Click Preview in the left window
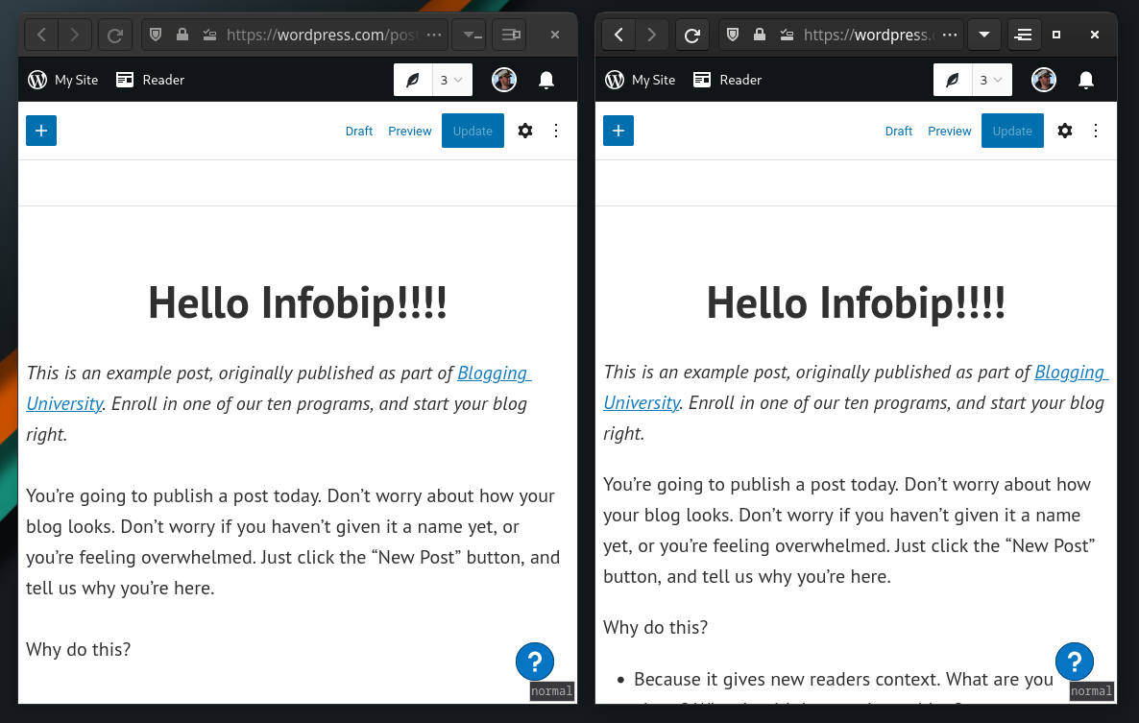 click(x=410, y=132)
